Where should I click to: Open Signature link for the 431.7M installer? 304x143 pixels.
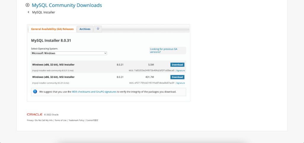point(181,83)
